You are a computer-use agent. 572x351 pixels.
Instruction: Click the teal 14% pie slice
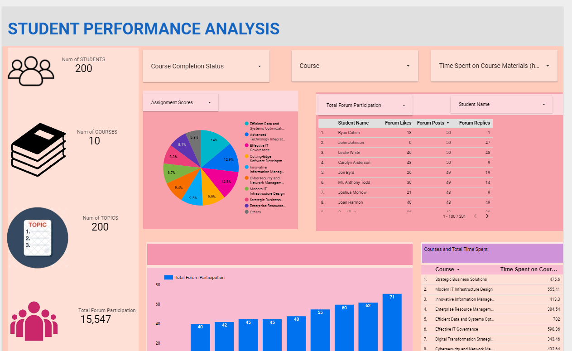213,144
